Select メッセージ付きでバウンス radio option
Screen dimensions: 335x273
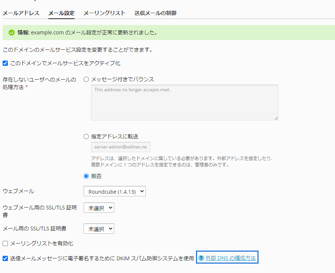pos(87,79)
